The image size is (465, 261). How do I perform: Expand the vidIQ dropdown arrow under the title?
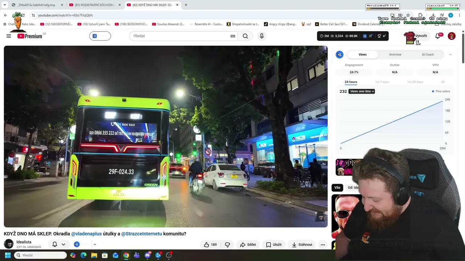pos(95,244)
